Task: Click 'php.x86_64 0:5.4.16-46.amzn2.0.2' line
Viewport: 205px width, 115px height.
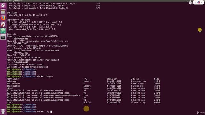Action: point(28,15)
